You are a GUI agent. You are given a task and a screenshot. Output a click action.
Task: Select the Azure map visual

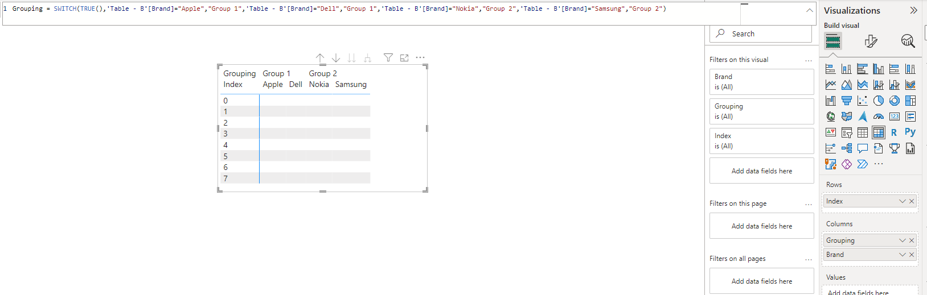coord(863,117)
